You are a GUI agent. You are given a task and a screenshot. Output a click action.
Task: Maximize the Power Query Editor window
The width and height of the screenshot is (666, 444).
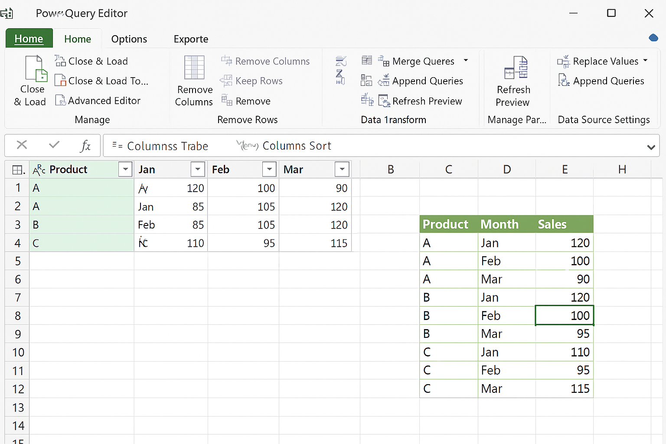[611, 13]
